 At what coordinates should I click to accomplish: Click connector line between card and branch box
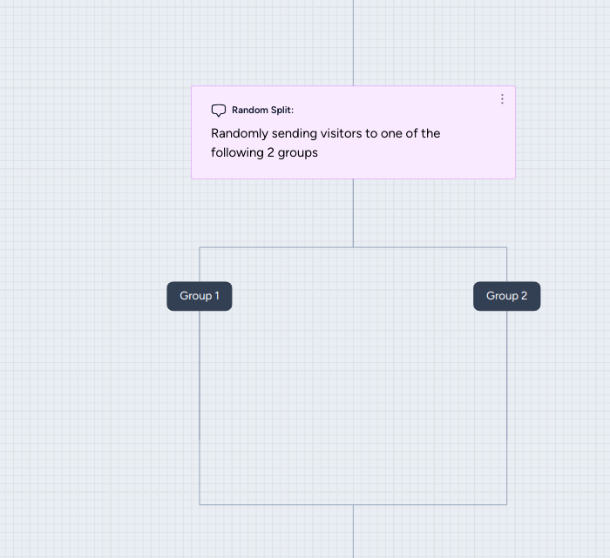tap(353, 213)
